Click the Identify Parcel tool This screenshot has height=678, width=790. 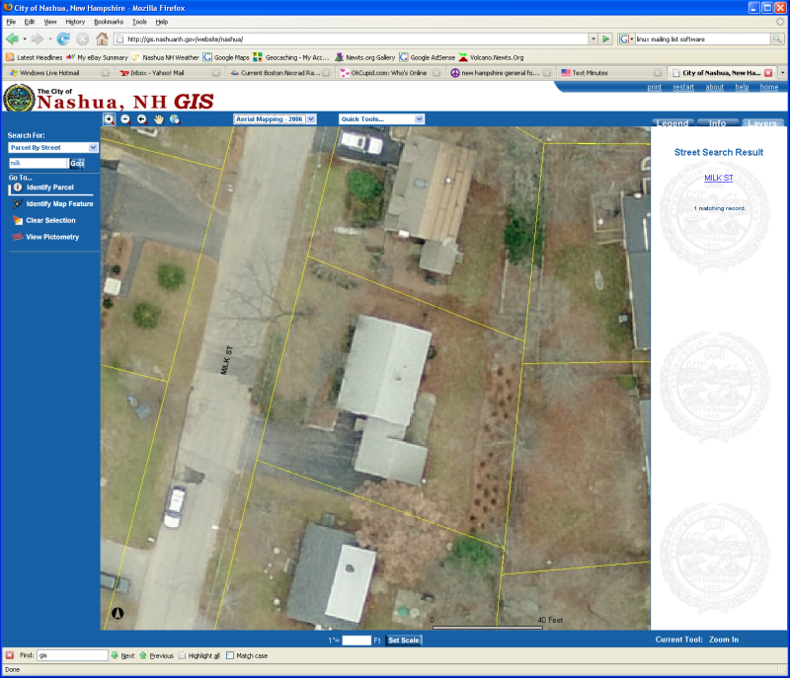(49, 187)
